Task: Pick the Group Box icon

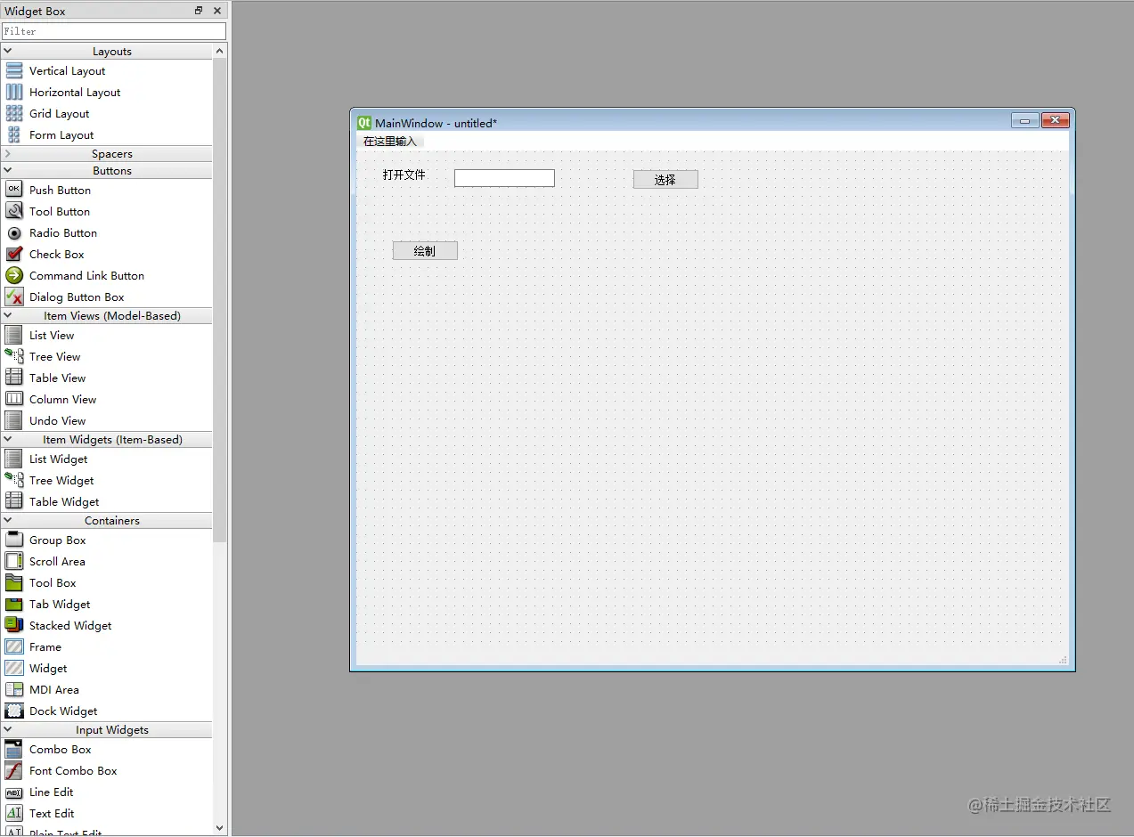Action: [x=14, y=540]
